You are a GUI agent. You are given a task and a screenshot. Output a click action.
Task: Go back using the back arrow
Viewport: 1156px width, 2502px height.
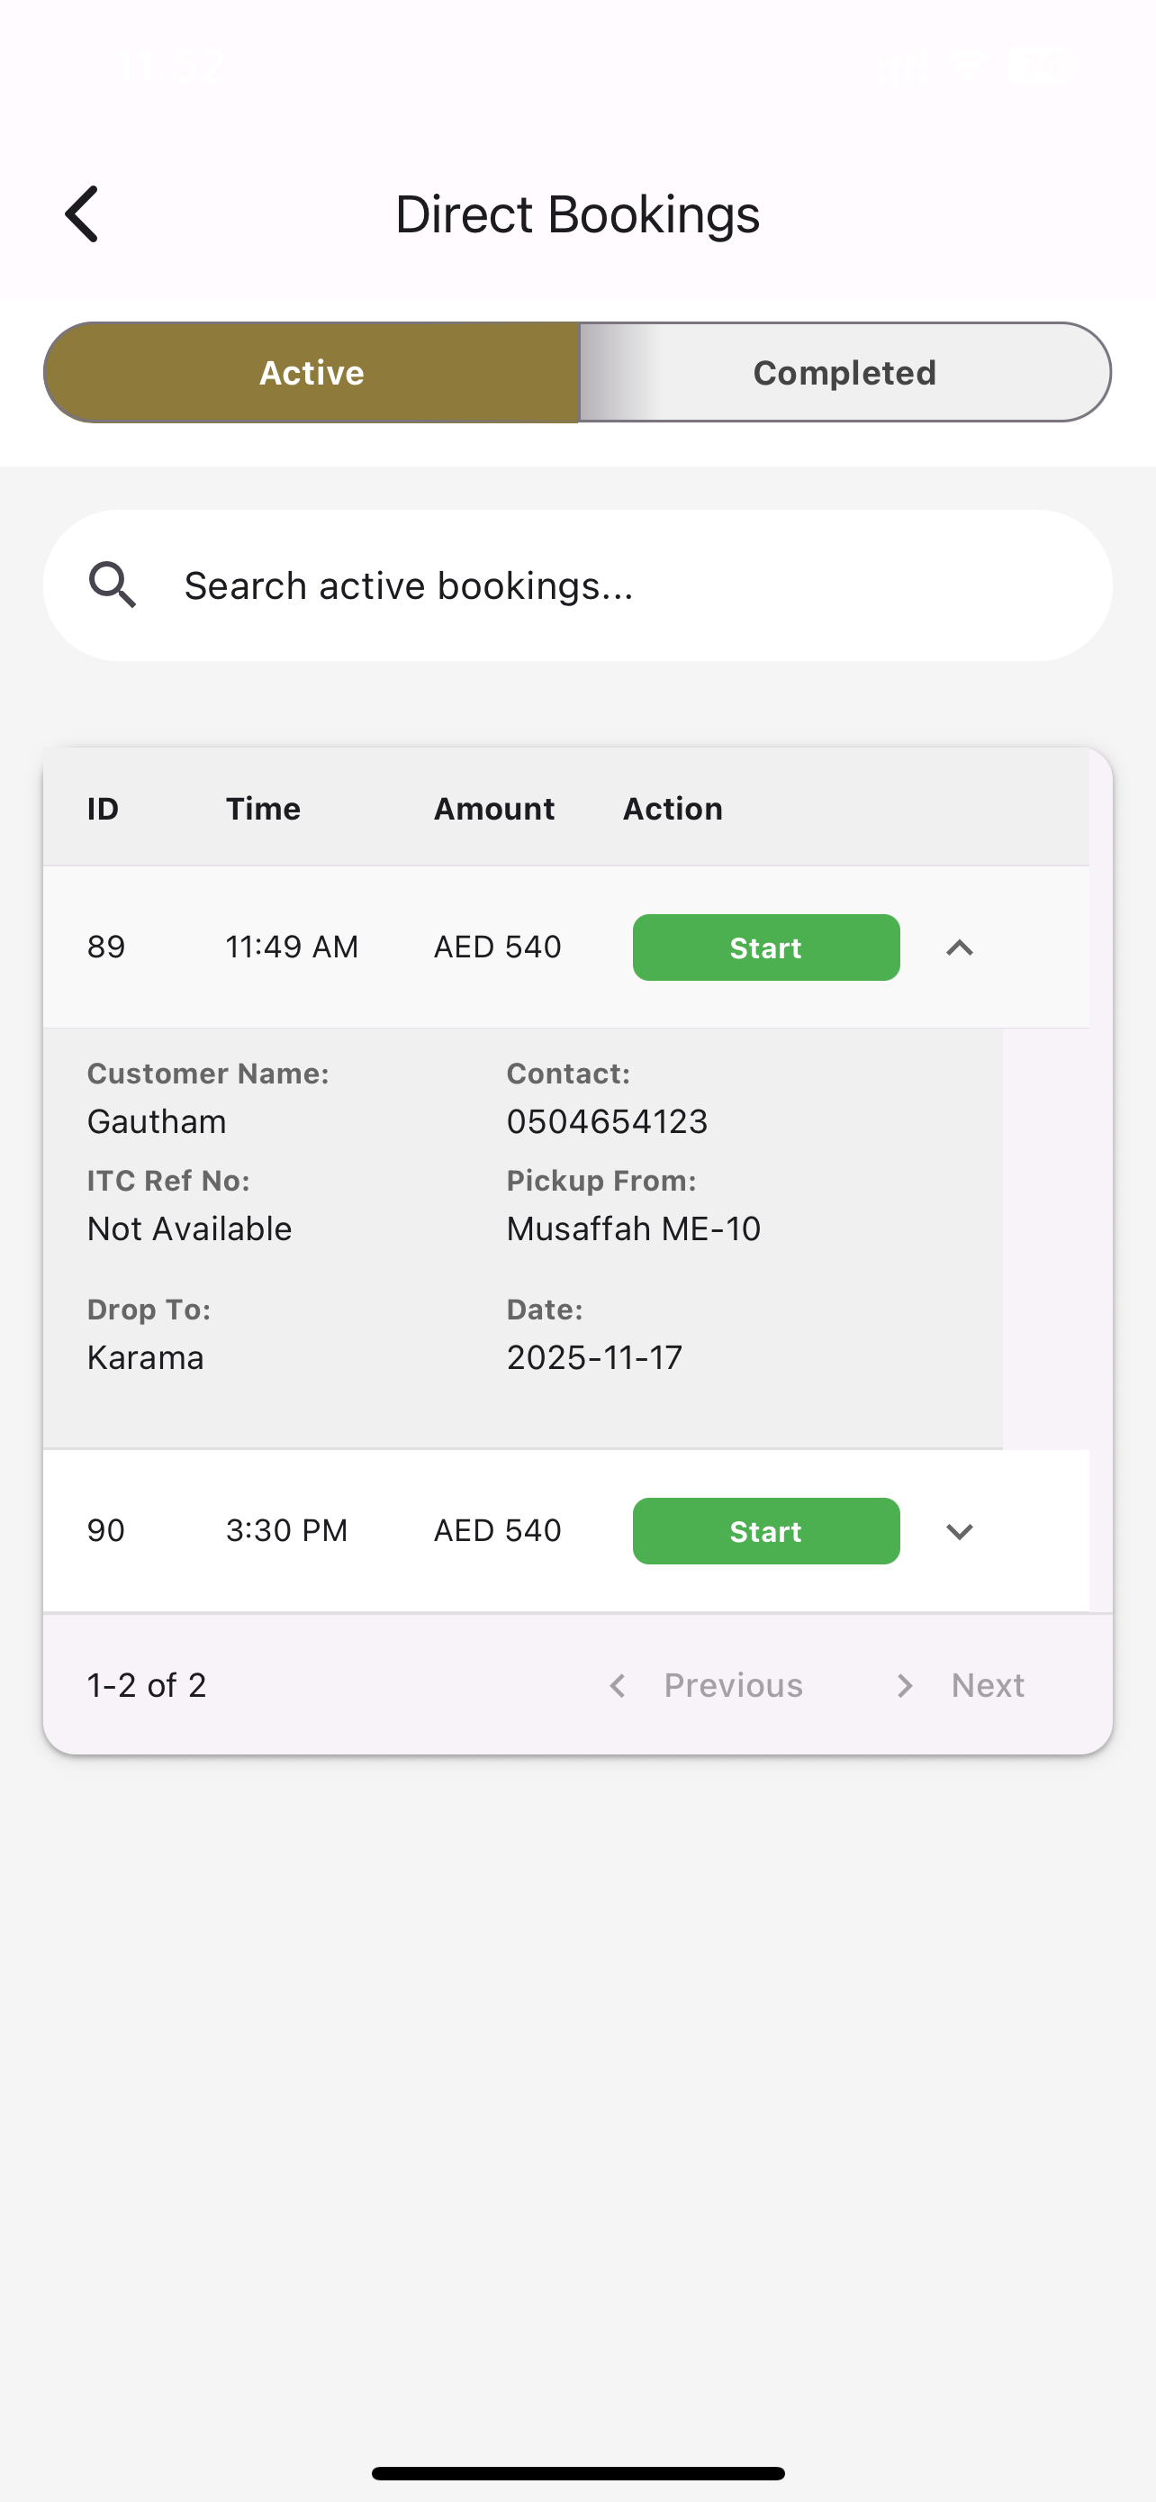[x=82, y=213]
